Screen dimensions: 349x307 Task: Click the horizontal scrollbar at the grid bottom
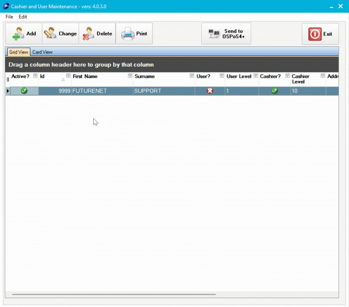pos(114,294)
